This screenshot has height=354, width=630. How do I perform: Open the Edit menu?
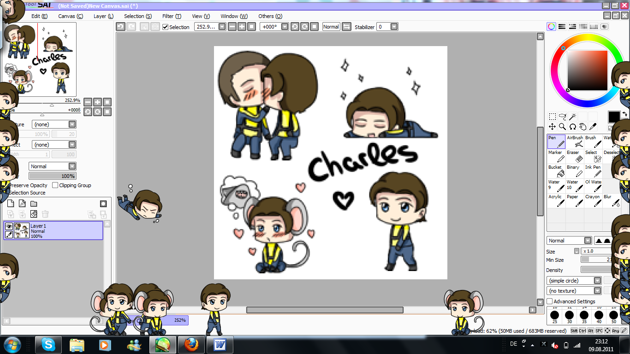39,16
